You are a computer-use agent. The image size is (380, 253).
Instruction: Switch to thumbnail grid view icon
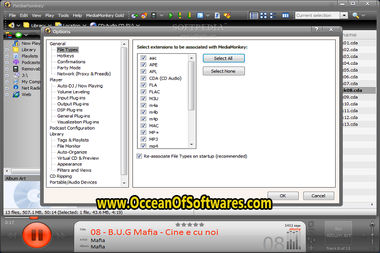pos(263,15)
